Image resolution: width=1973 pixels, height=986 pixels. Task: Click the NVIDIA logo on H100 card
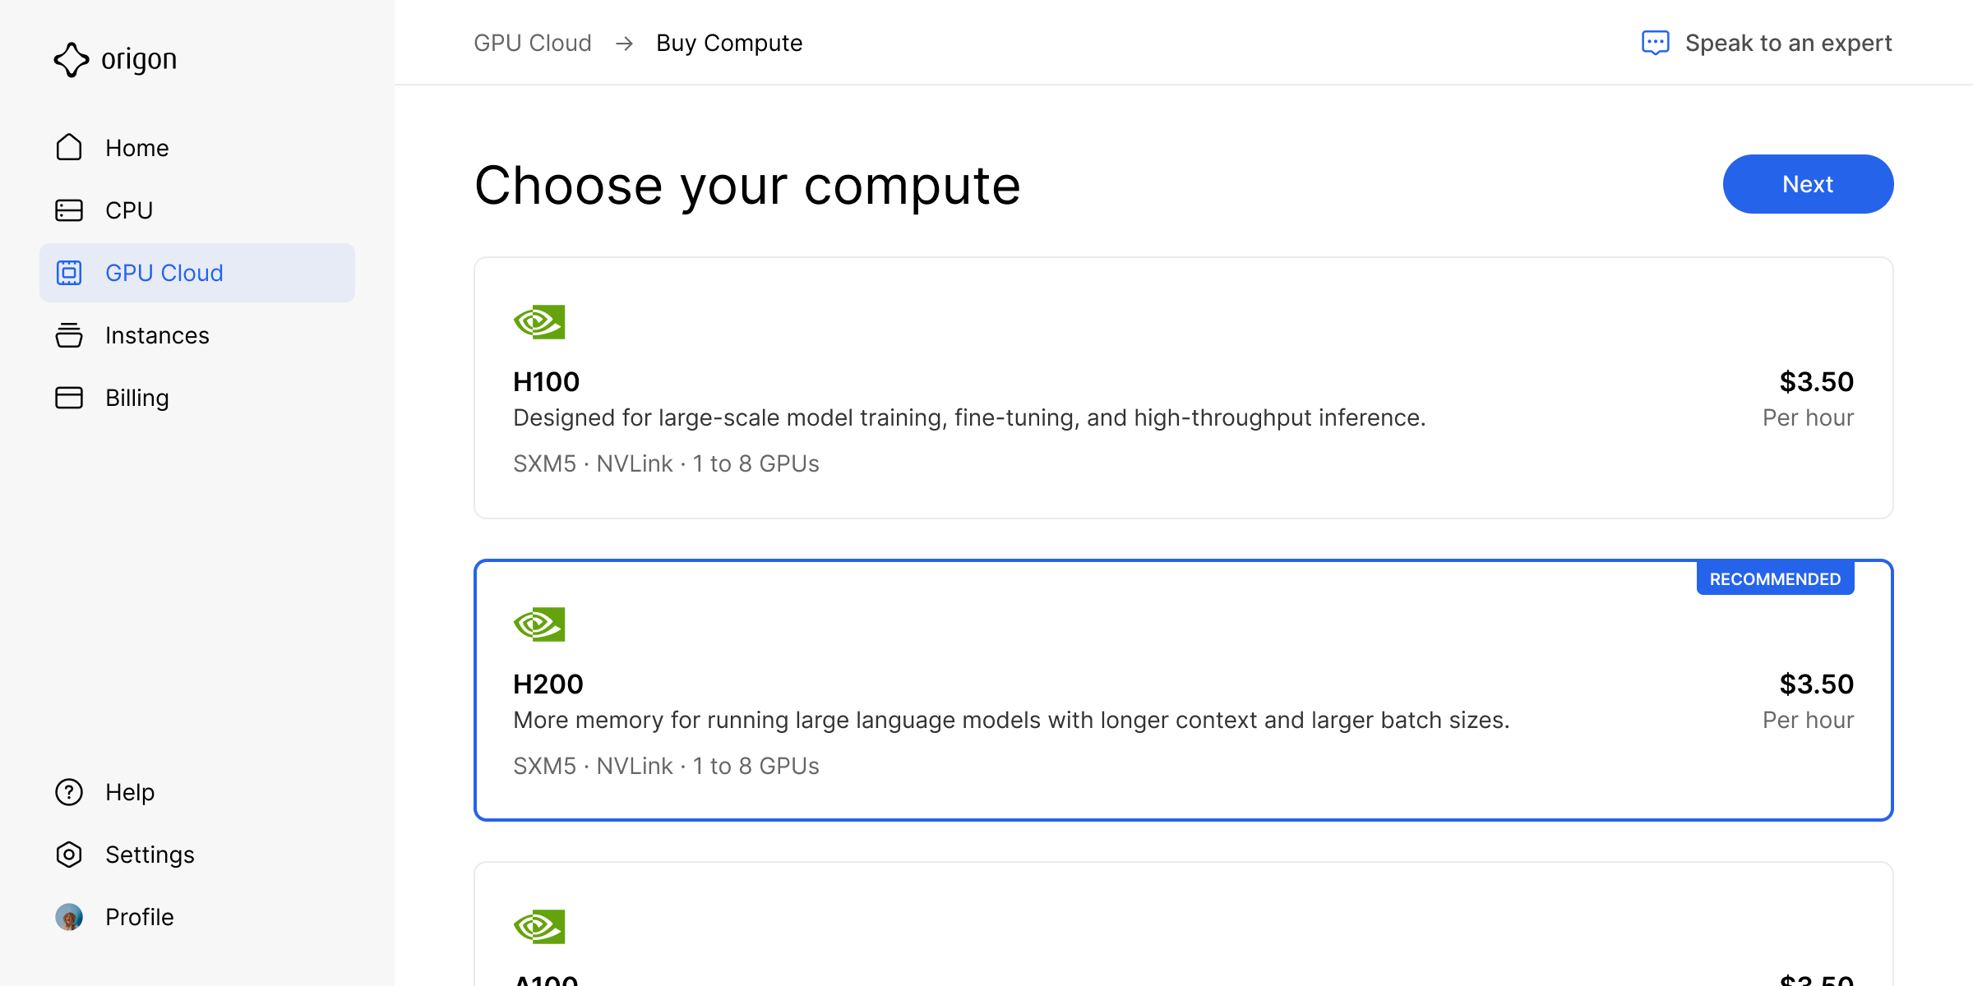(539, 322)
